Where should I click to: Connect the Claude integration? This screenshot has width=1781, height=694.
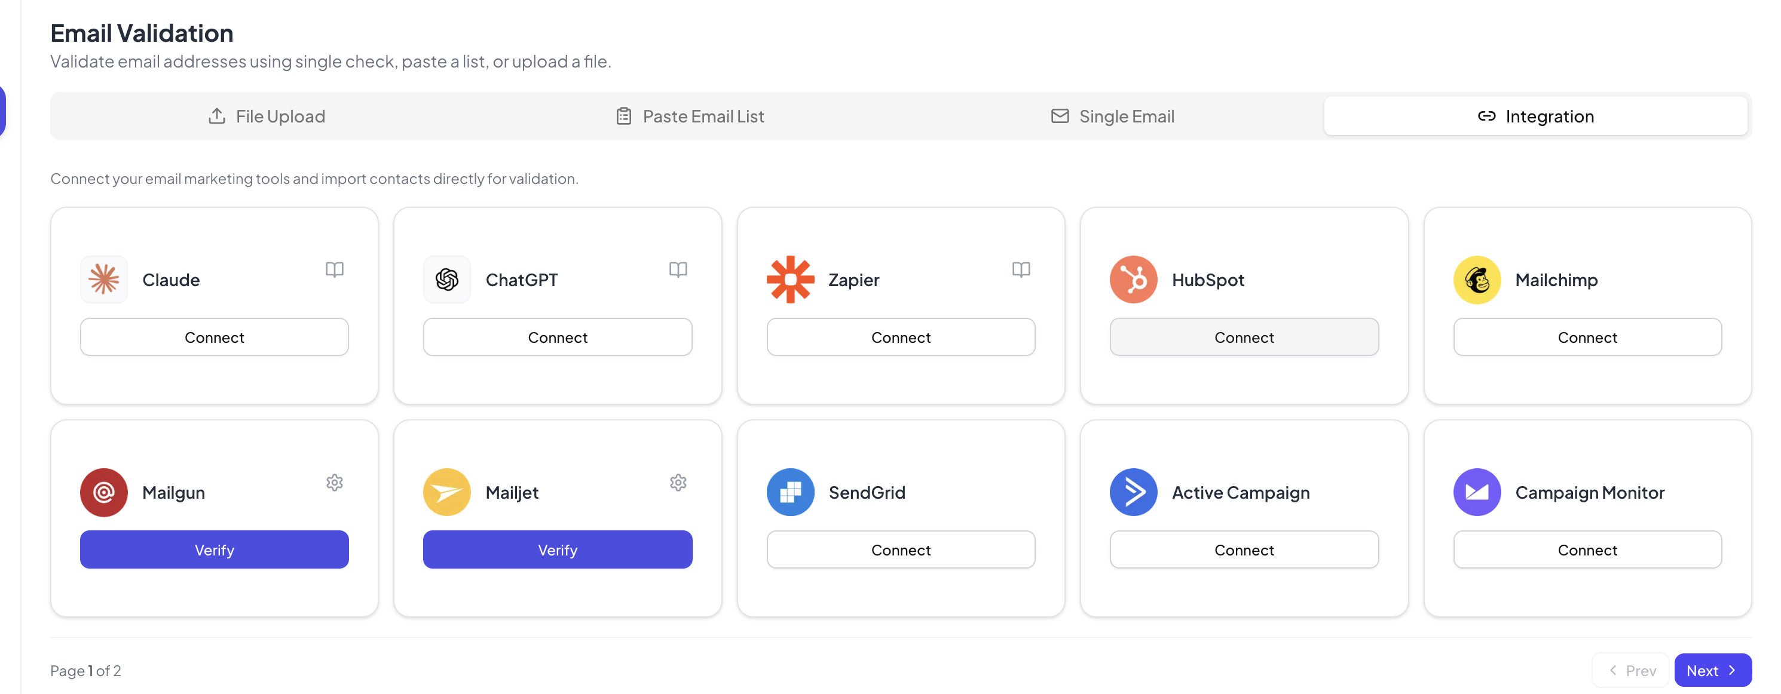215,337
